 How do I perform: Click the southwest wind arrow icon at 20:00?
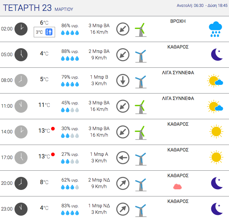click(123, 183)
